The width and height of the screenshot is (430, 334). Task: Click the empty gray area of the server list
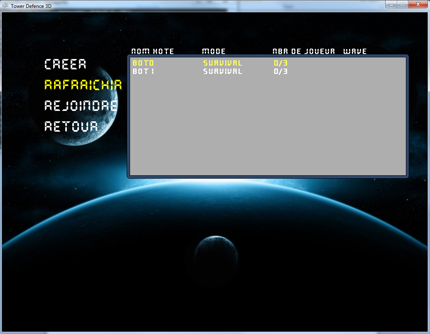tap(268, 129)
